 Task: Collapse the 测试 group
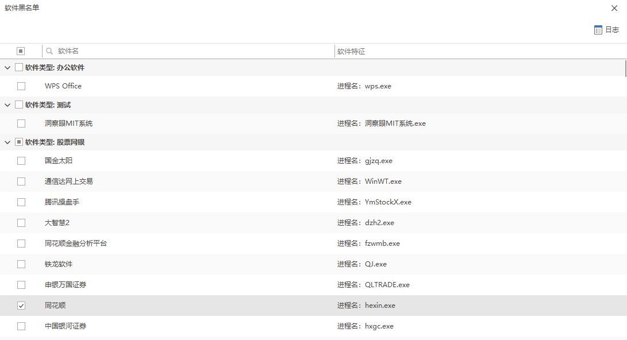click(x=7, y=105)
